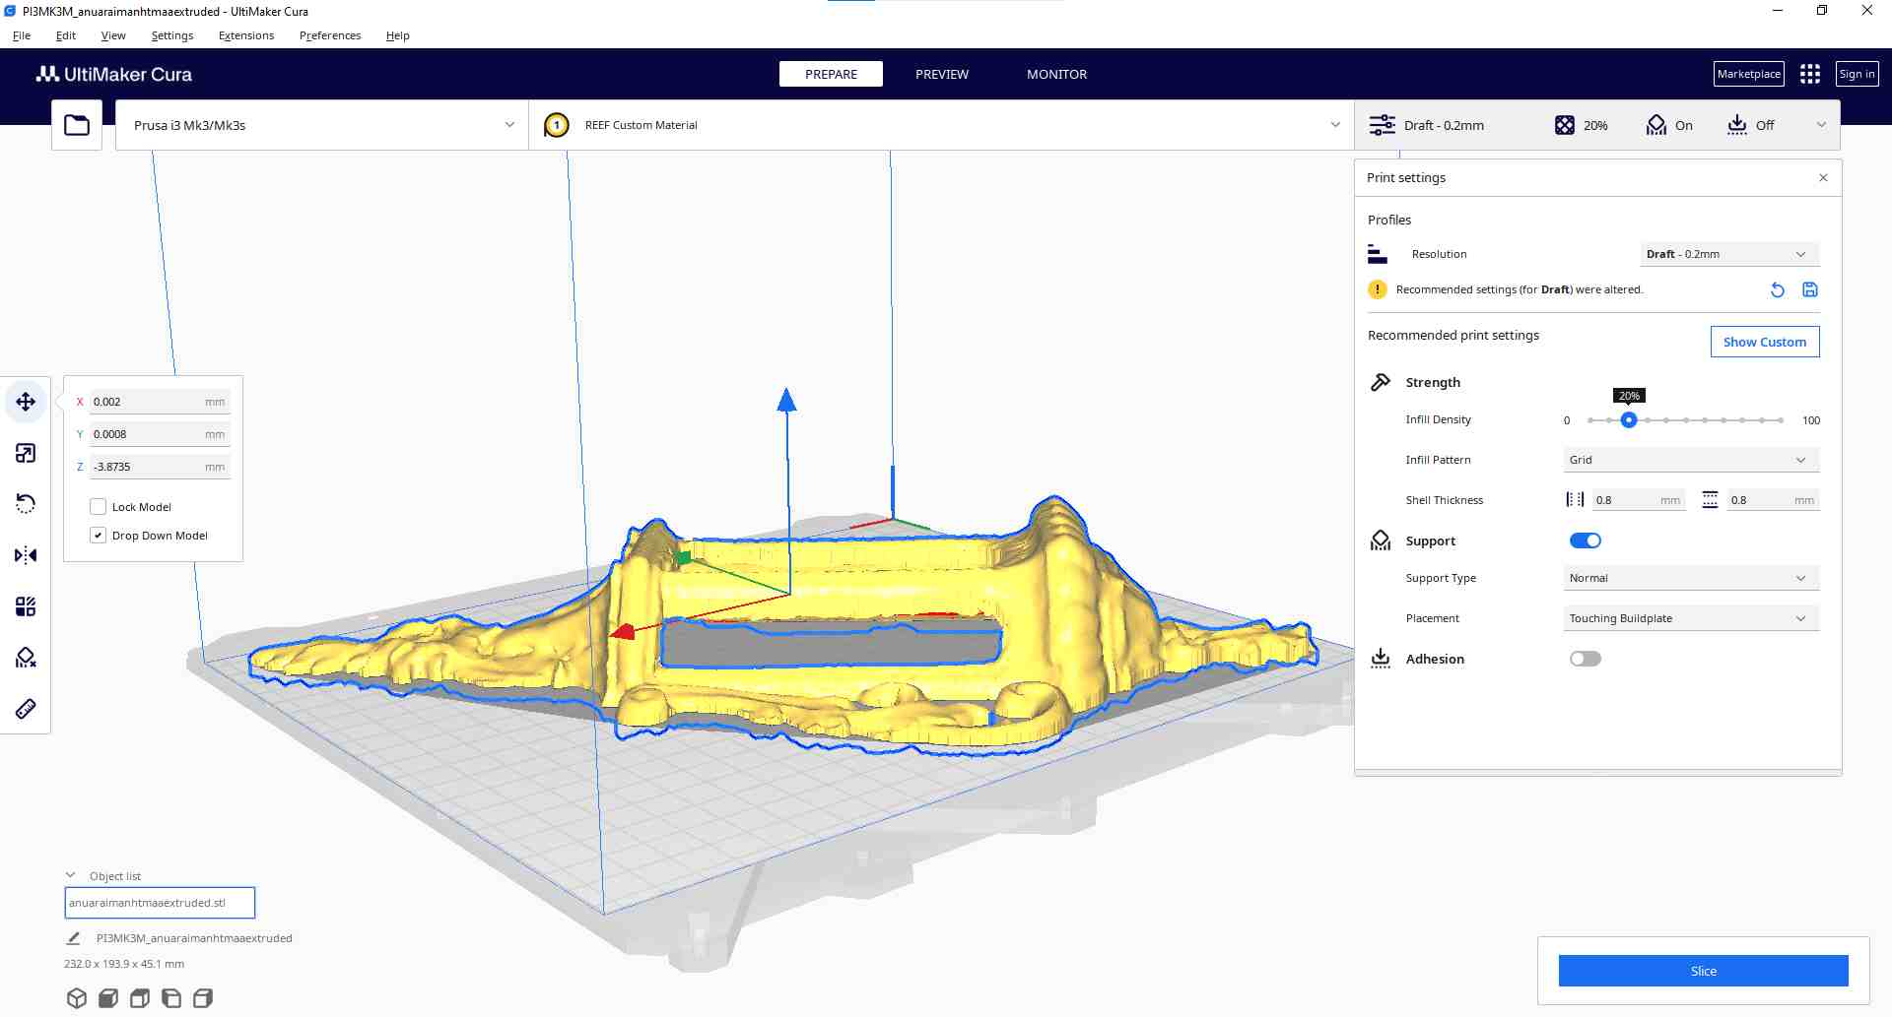Open file with folder icon
The width and height of the screenshot is (1892, 1017).
pos(77,125)
